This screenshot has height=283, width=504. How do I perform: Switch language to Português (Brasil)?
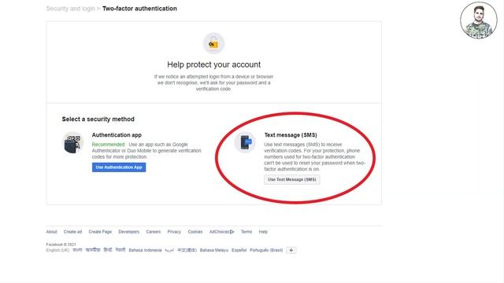[266, 250]
